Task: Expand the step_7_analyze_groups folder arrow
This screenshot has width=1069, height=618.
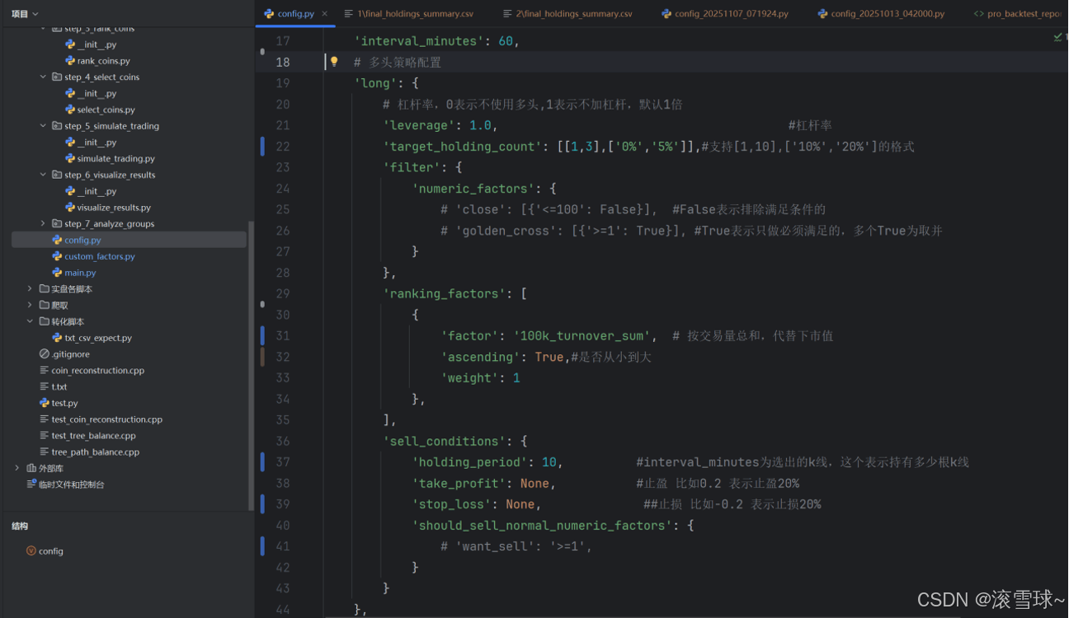Action: pos(44,223)
